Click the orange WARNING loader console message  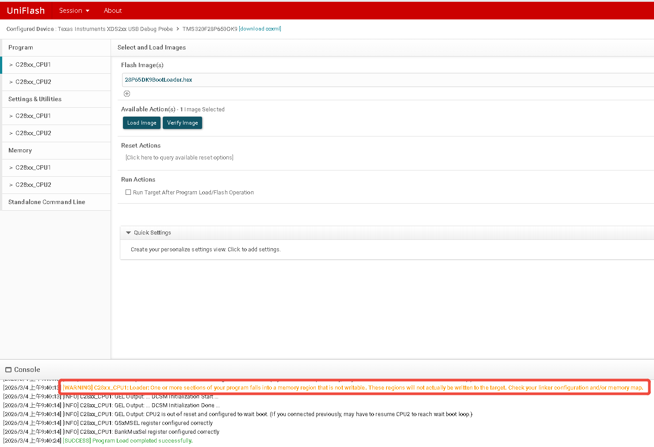point(353,388)
